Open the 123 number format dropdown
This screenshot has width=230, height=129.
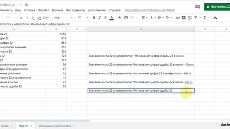coord(46,18)
